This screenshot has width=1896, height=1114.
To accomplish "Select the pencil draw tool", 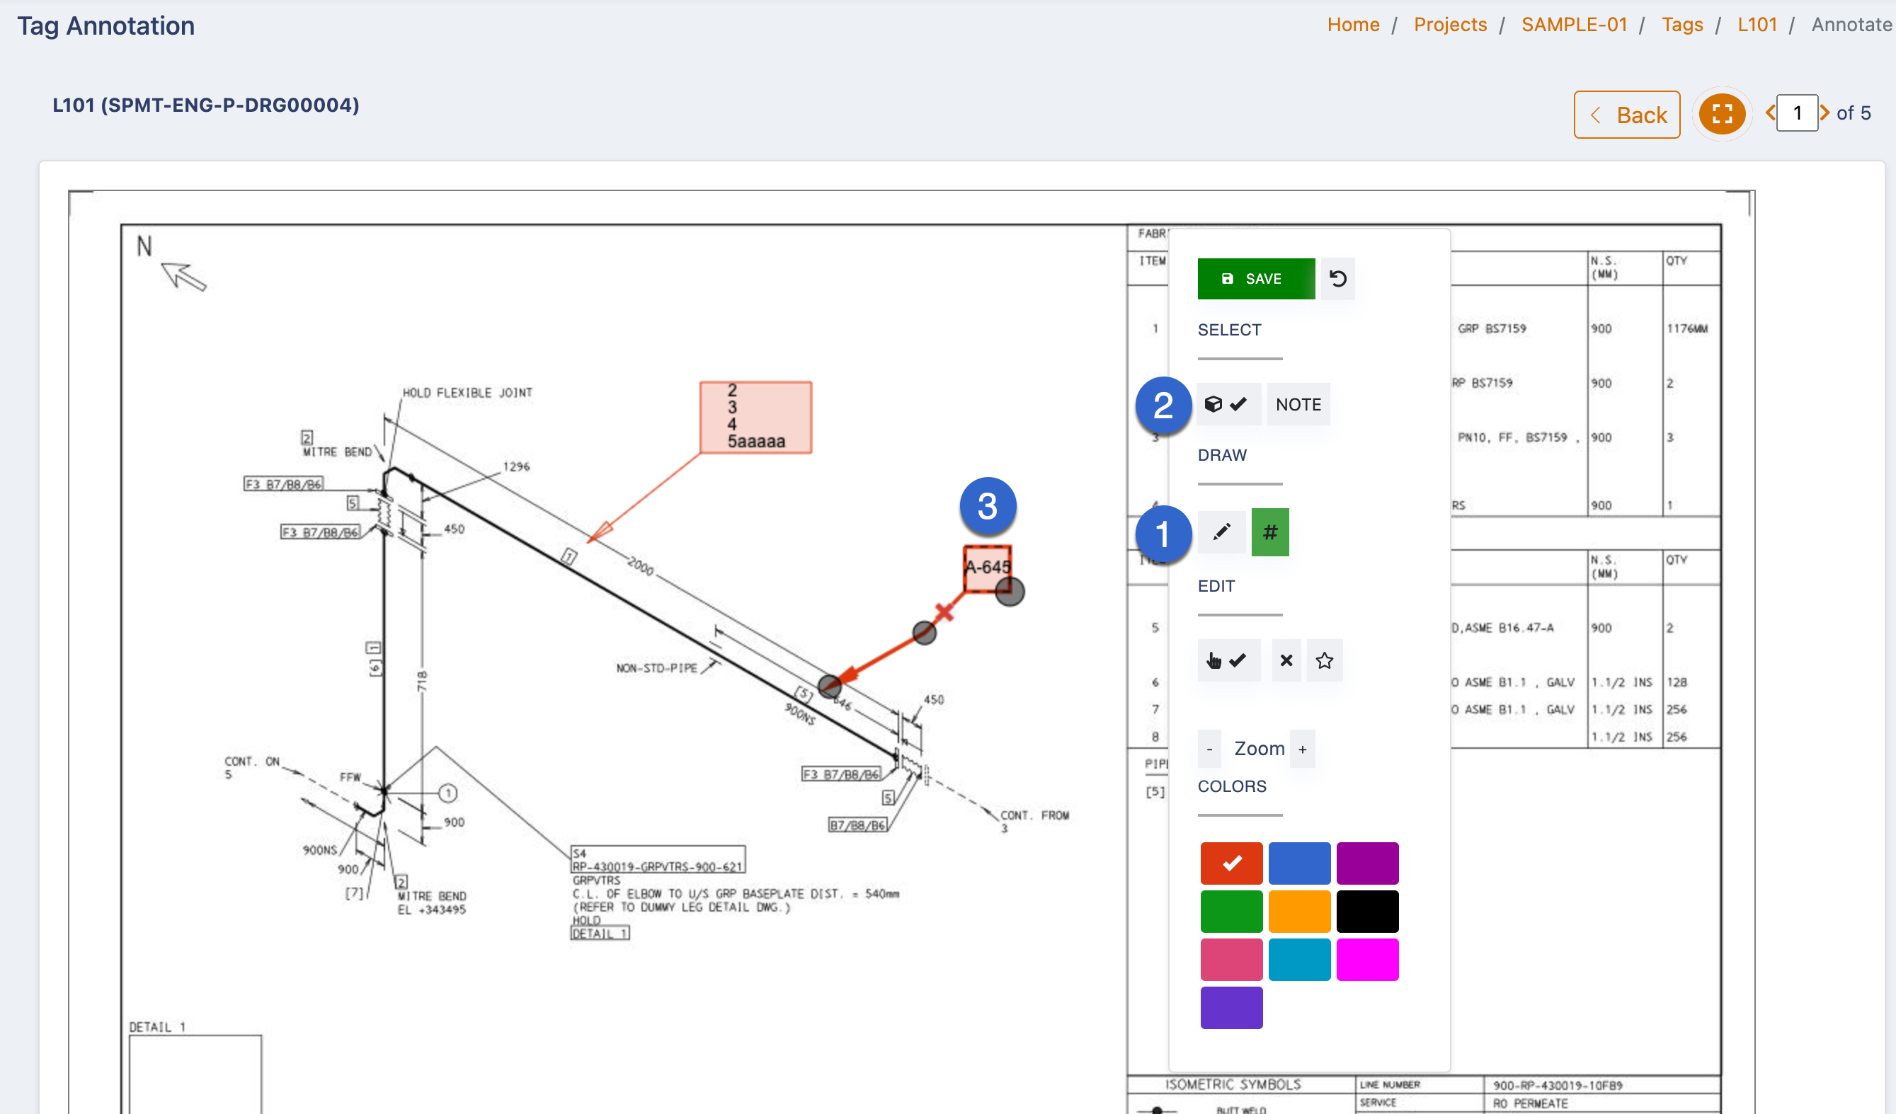I will (x=1221, y=532).
